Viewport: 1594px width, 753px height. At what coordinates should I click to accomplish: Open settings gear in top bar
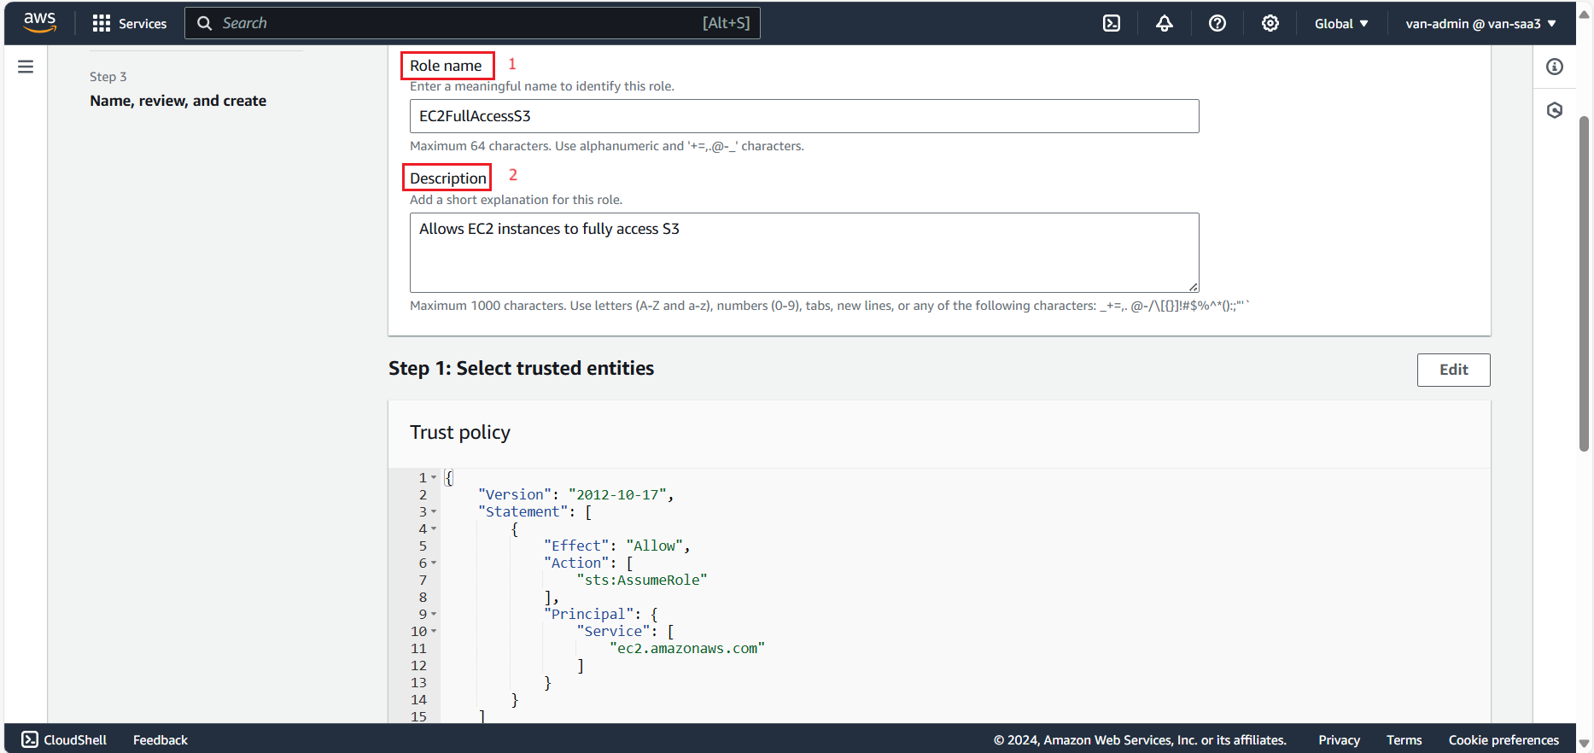tap(1270, 23)
